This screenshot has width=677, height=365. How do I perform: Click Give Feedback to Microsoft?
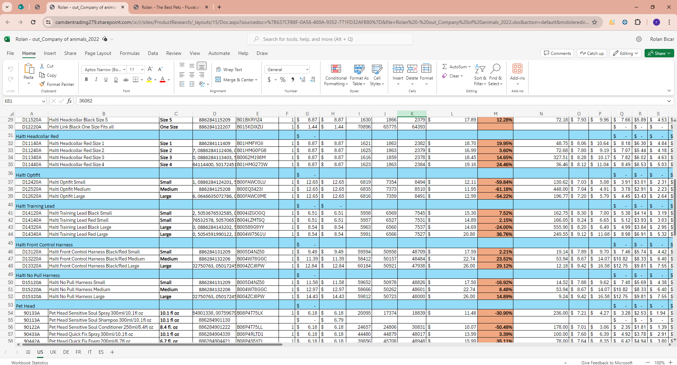607,363
